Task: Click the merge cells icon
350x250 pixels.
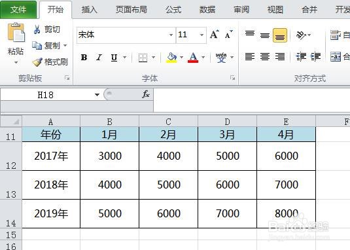Action: pos(335,57)
